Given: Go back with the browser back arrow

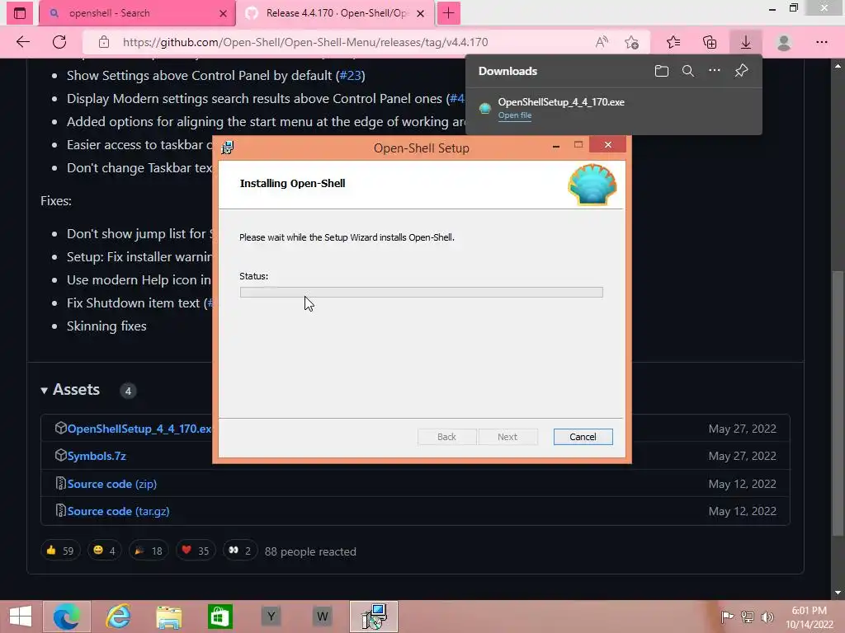Looking at the screenshot, I should tap(23, 42).
